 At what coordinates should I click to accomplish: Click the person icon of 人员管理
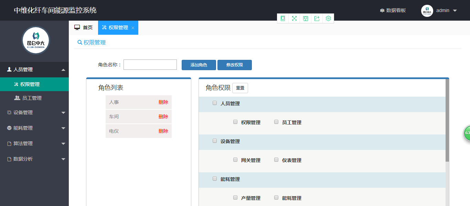point(9,69)
